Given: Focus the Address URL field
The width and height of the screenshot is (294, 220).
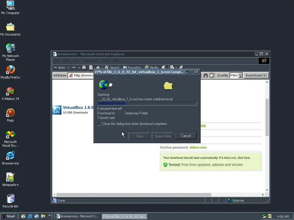Looking at the screenshot, I should point(81,75).
